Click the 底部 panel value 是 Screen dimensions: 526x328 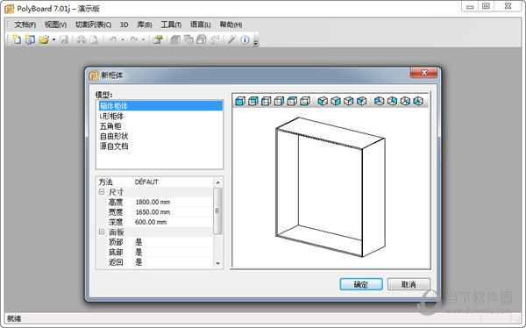pos(139,252)
